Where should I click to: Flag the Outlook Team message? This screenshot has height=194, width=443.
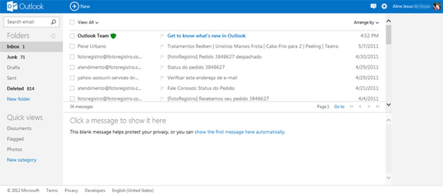tap(162, 36)
